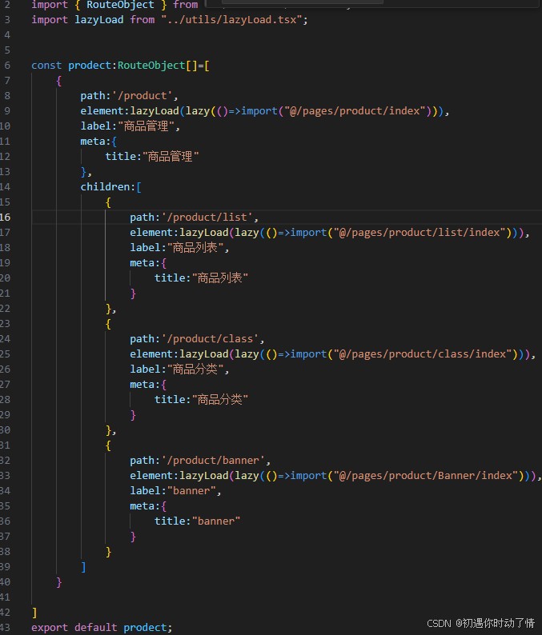Click the 'meta:{' on line 27
Screen dimensions: 542x635
[148, 385]
